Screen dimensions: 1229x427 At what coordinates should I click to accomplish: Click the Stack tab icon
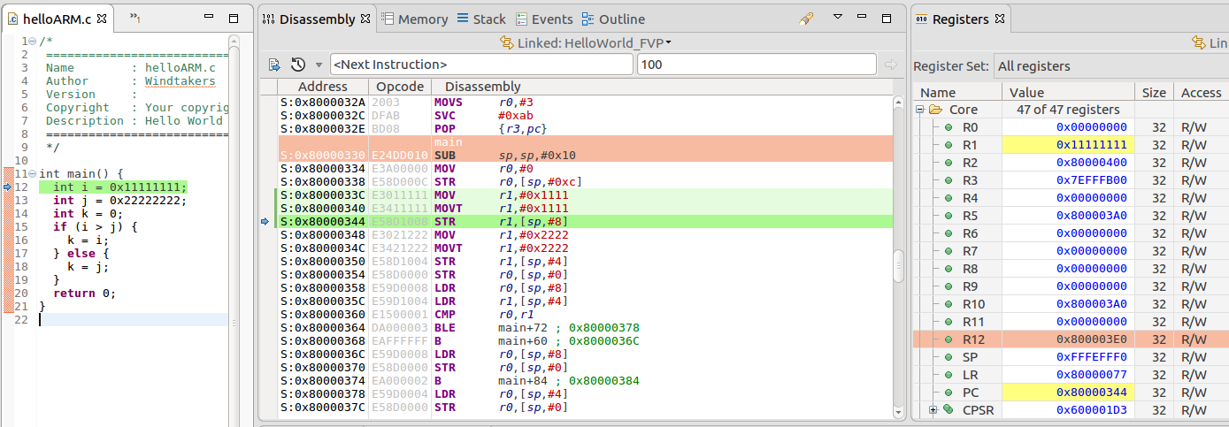pyautogui.click(x=463, y=19)
